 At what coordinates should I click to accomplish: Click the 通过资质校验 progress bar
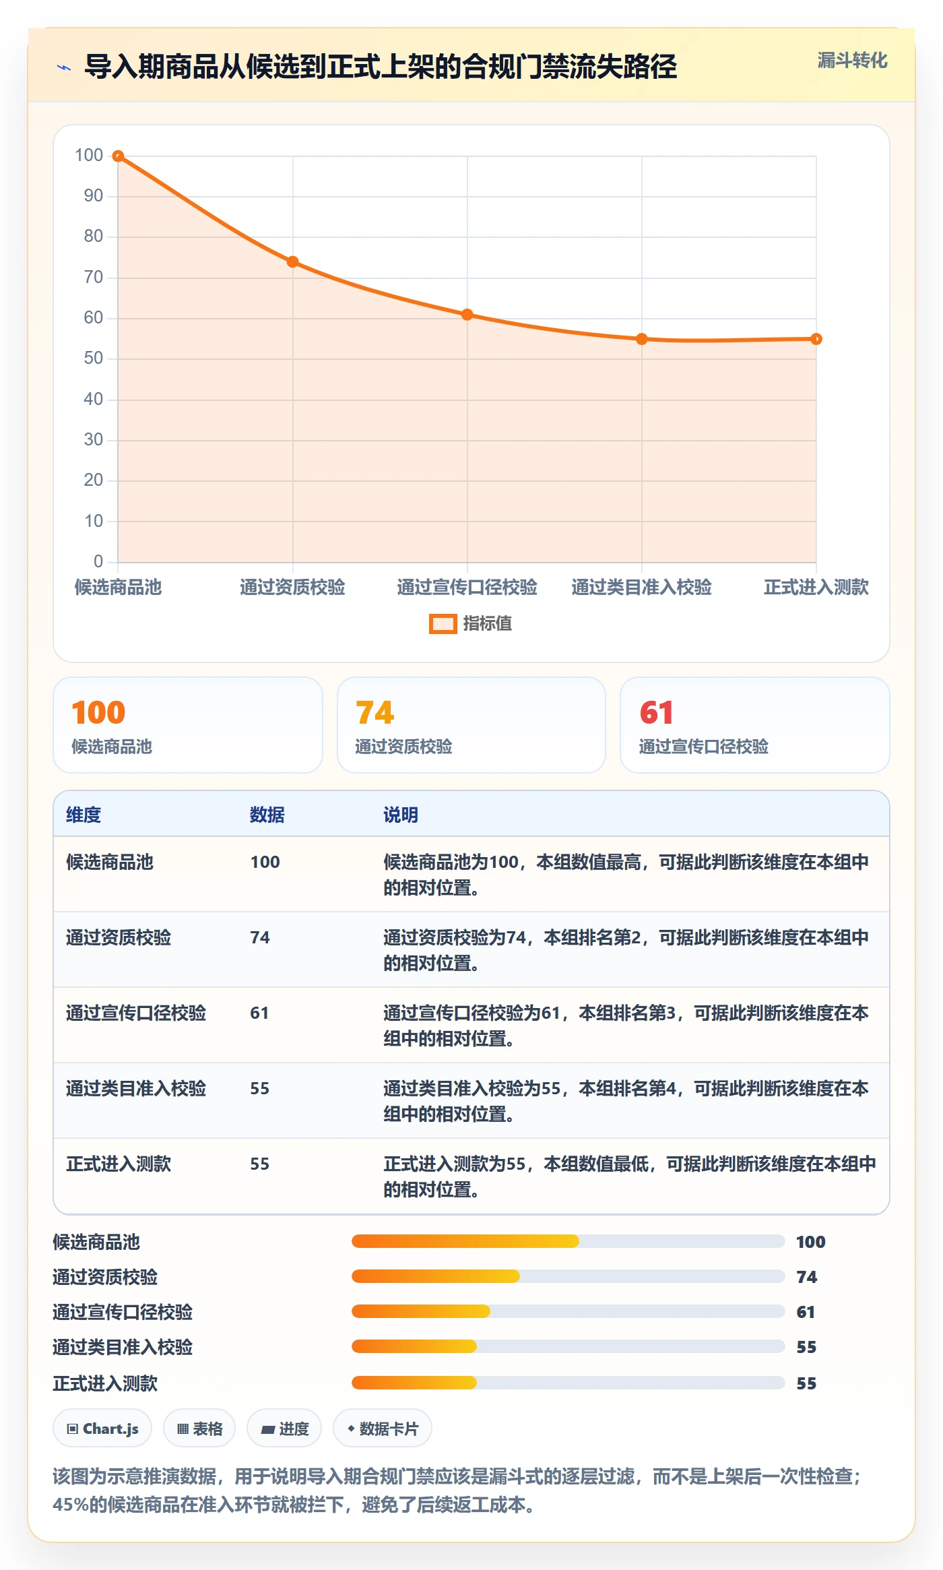coord(568,1276)
